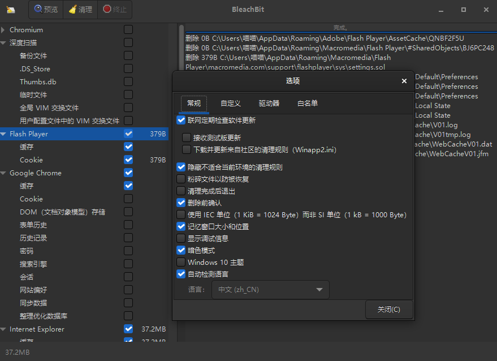Enable 粉碎文件以防恢复 checkbox
Viewport: 497px width, 361px height.
(181, 179)
